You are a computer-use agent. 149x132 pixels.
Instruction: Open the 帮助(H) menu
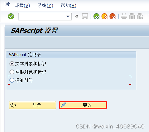point(69,5)
